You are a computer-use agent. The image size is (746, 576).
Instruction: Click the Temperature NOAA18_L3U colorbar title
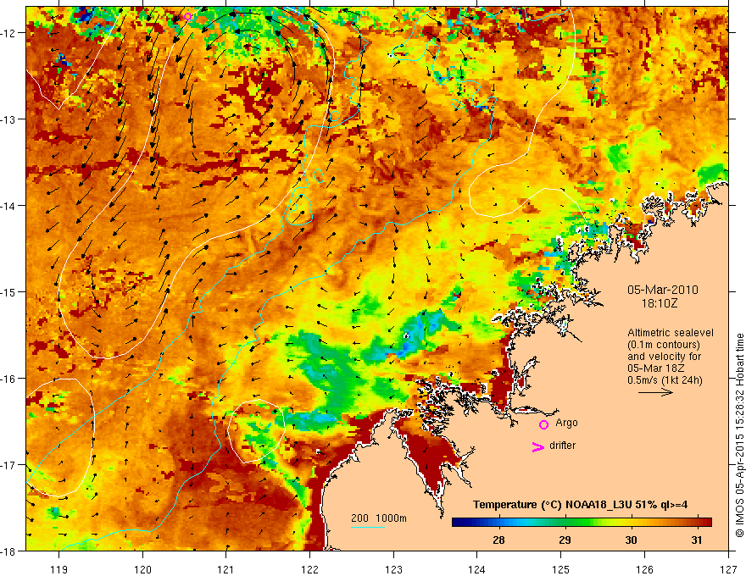(580, 505)
